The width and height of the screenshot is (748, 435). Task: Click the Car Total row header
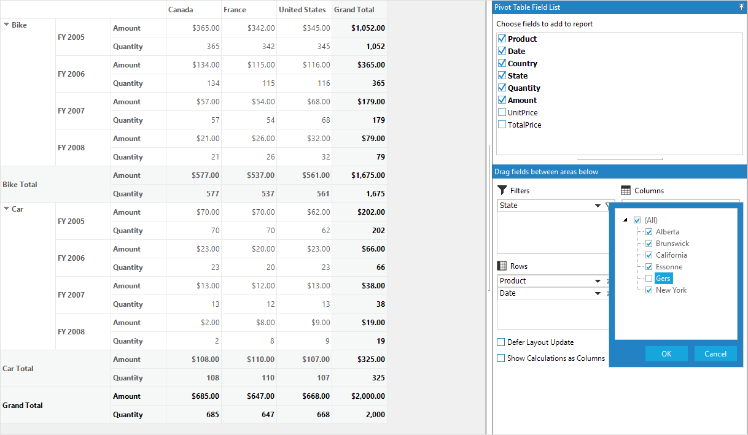tap(55, 368)
